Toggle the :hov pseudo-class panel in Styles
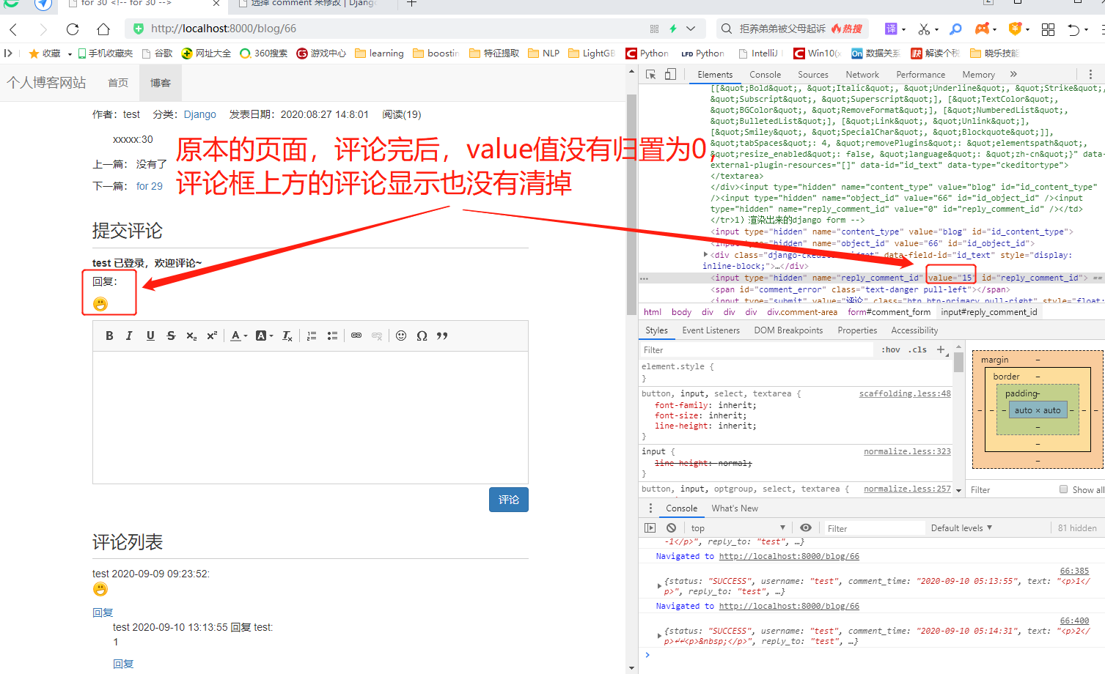Viewport: 1105px width, 674px height. [x=889, y=349]
